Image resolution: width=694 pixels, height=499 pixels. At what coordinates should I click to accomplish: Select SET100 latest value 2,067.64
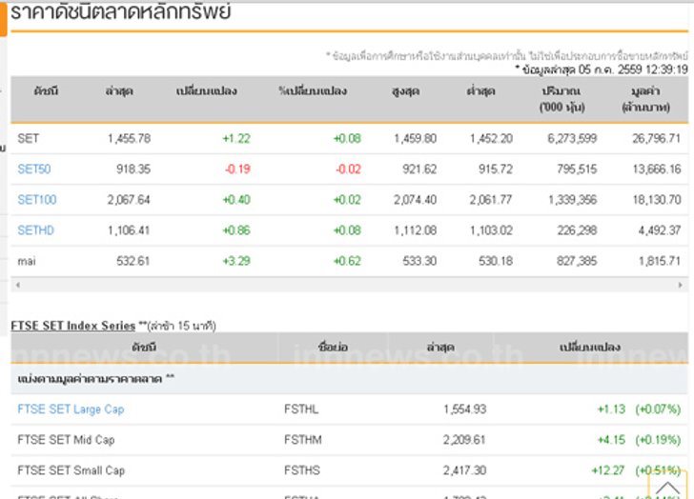click(129, 200)
